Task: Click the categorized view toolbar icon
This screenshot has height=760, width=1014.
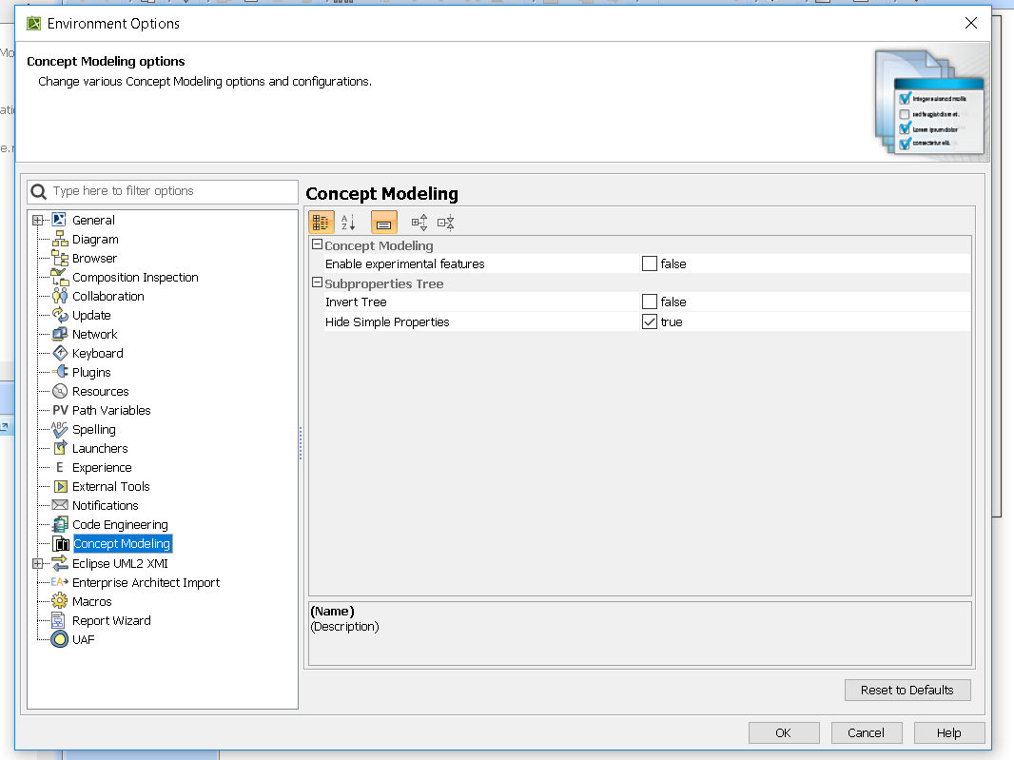Action: tap(322, 223)
